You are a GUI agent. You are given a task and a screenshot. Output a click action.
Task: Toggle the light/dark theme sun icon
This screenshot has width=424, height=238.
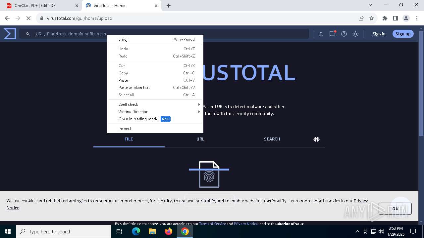355,34
